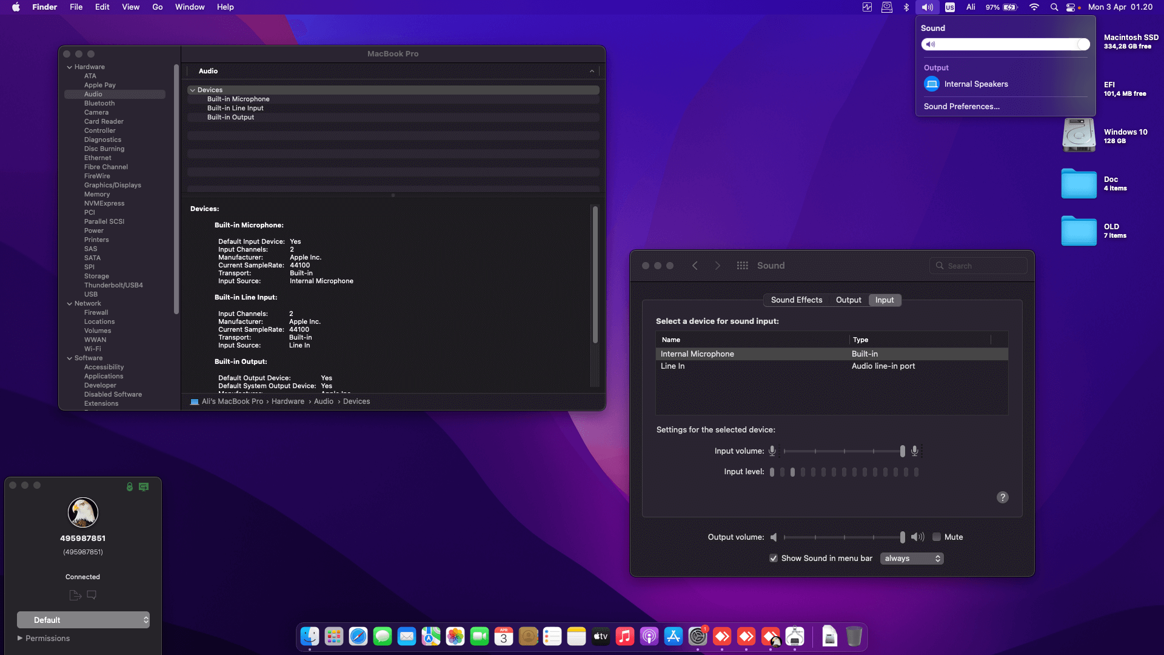Click the help question mark in Sound preferences
The height and width of the screenshot is (655, 1164).
[1002, 497]
